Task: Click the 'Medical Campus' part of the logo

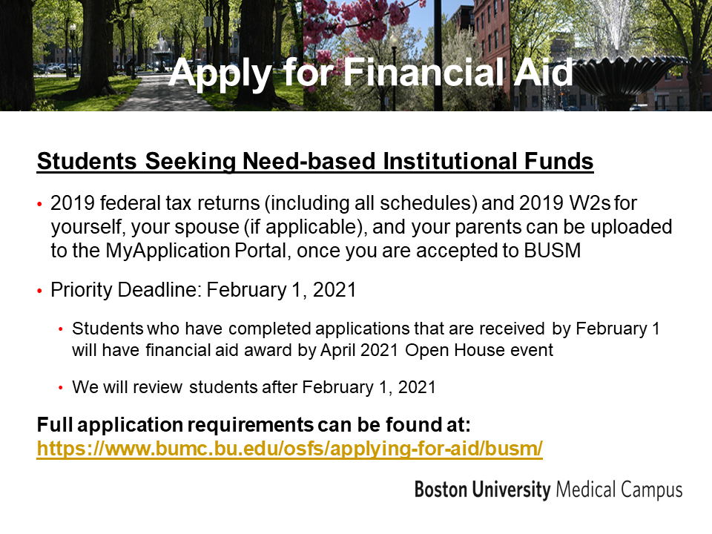Action: (x=619, y=489)
